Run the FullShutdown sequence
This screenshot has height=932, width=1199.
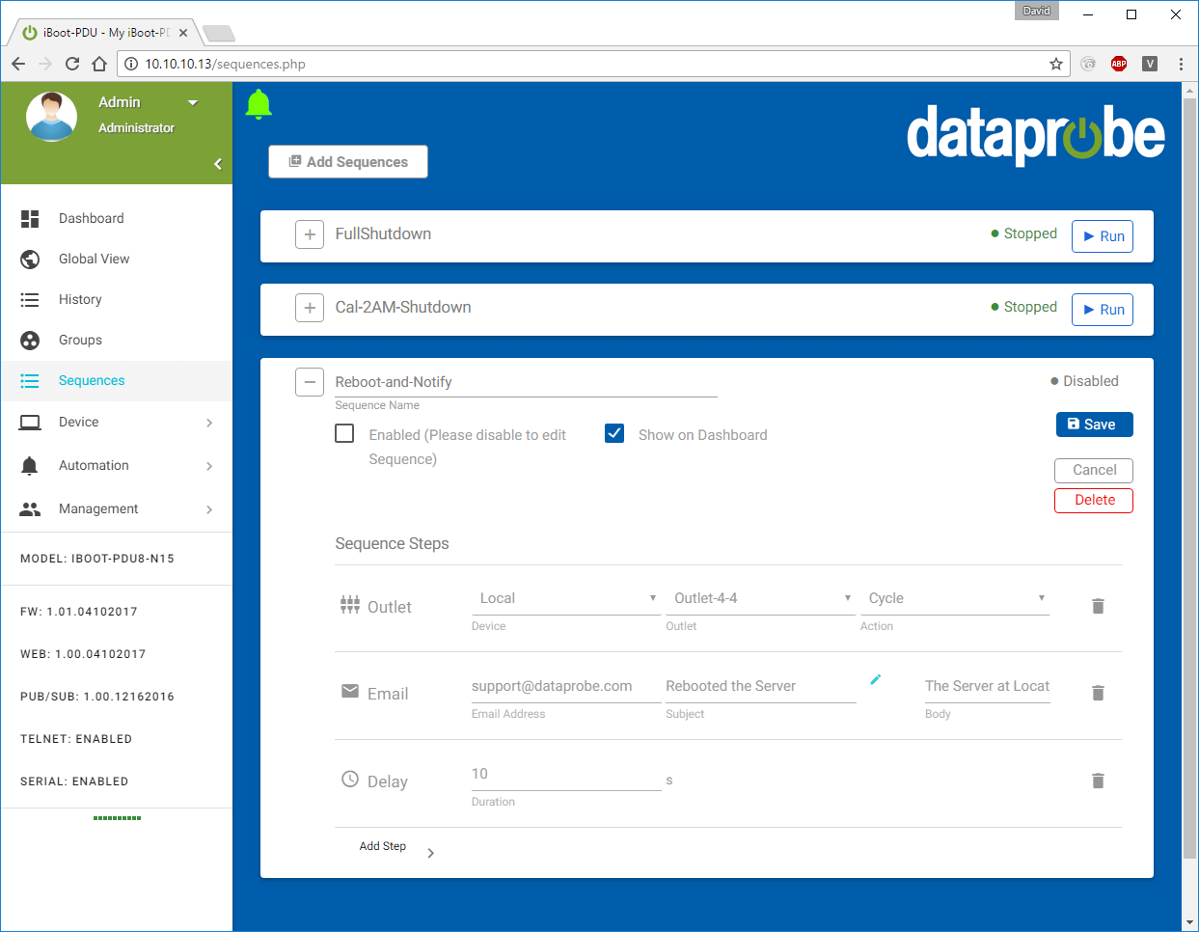[1102, 235]
